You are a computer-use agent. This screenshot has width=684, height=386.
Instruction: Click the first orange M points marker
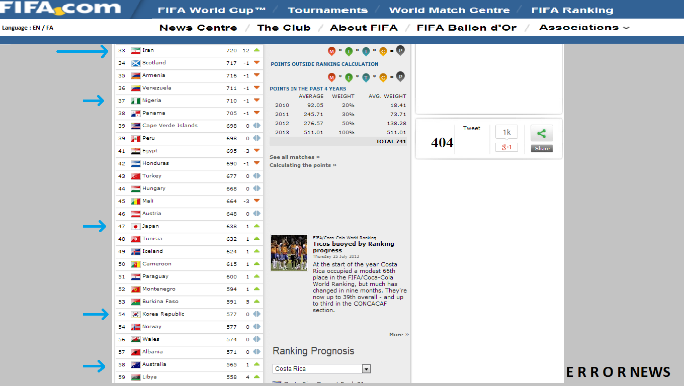(x=331, y=51)
